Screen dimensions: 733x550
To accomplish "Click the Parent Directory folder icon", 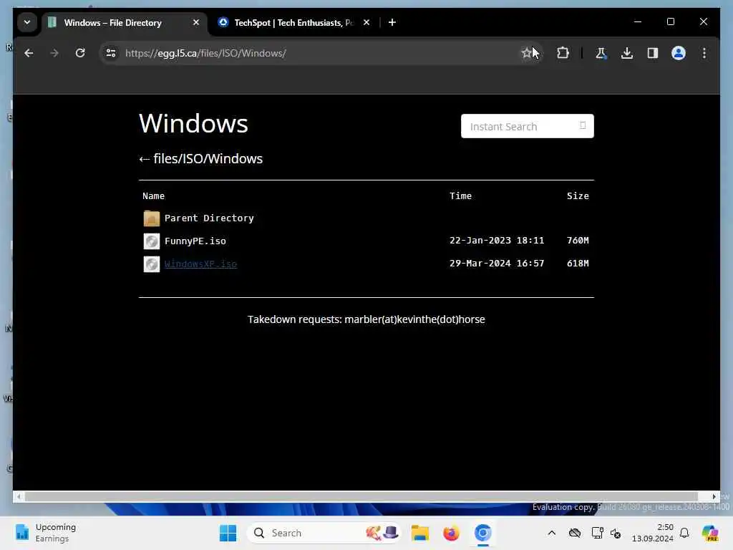I will [x=152, y=218].
